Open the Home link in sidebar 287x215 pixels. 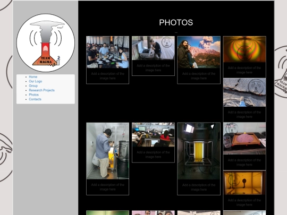(33, 77)
